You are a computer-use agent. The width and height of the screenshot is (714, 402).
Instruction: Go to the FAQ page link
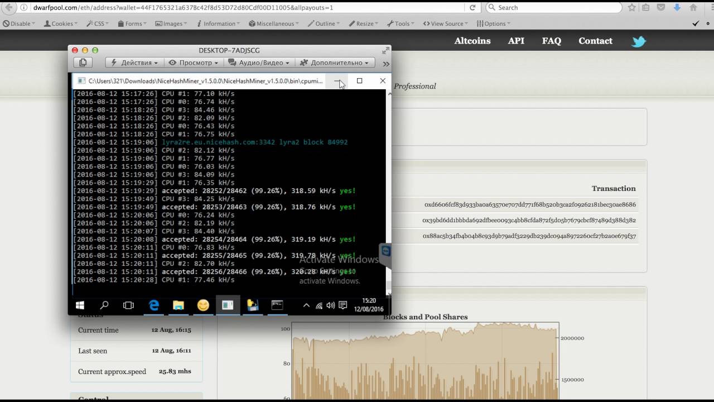click(551, 41)
